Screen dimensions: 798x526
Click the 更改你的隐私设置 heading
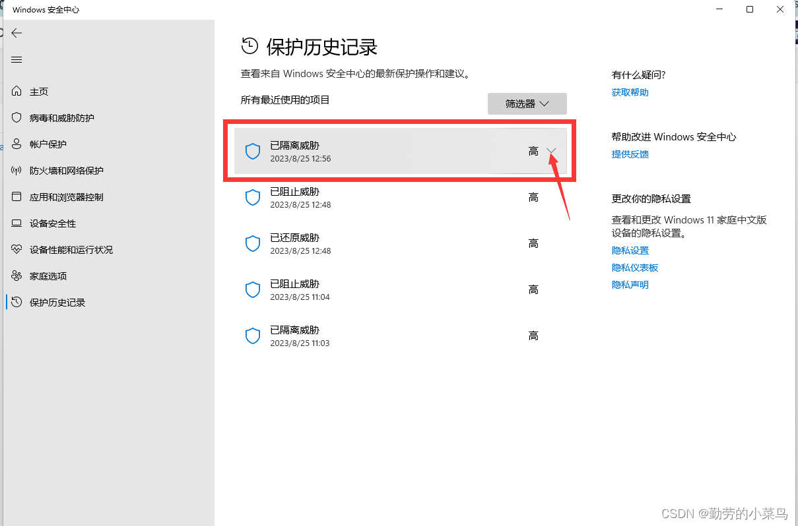tap(651, 199)
